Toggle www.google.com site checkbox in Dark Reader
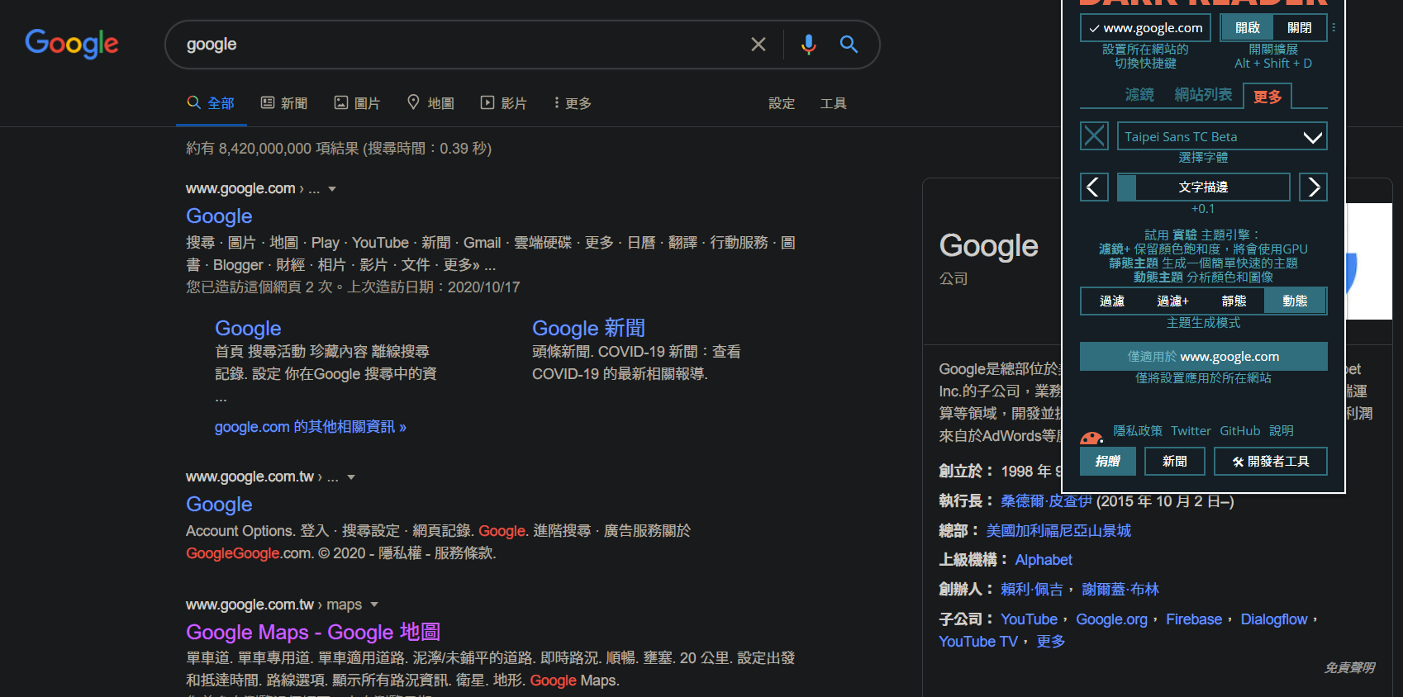 1145,28
